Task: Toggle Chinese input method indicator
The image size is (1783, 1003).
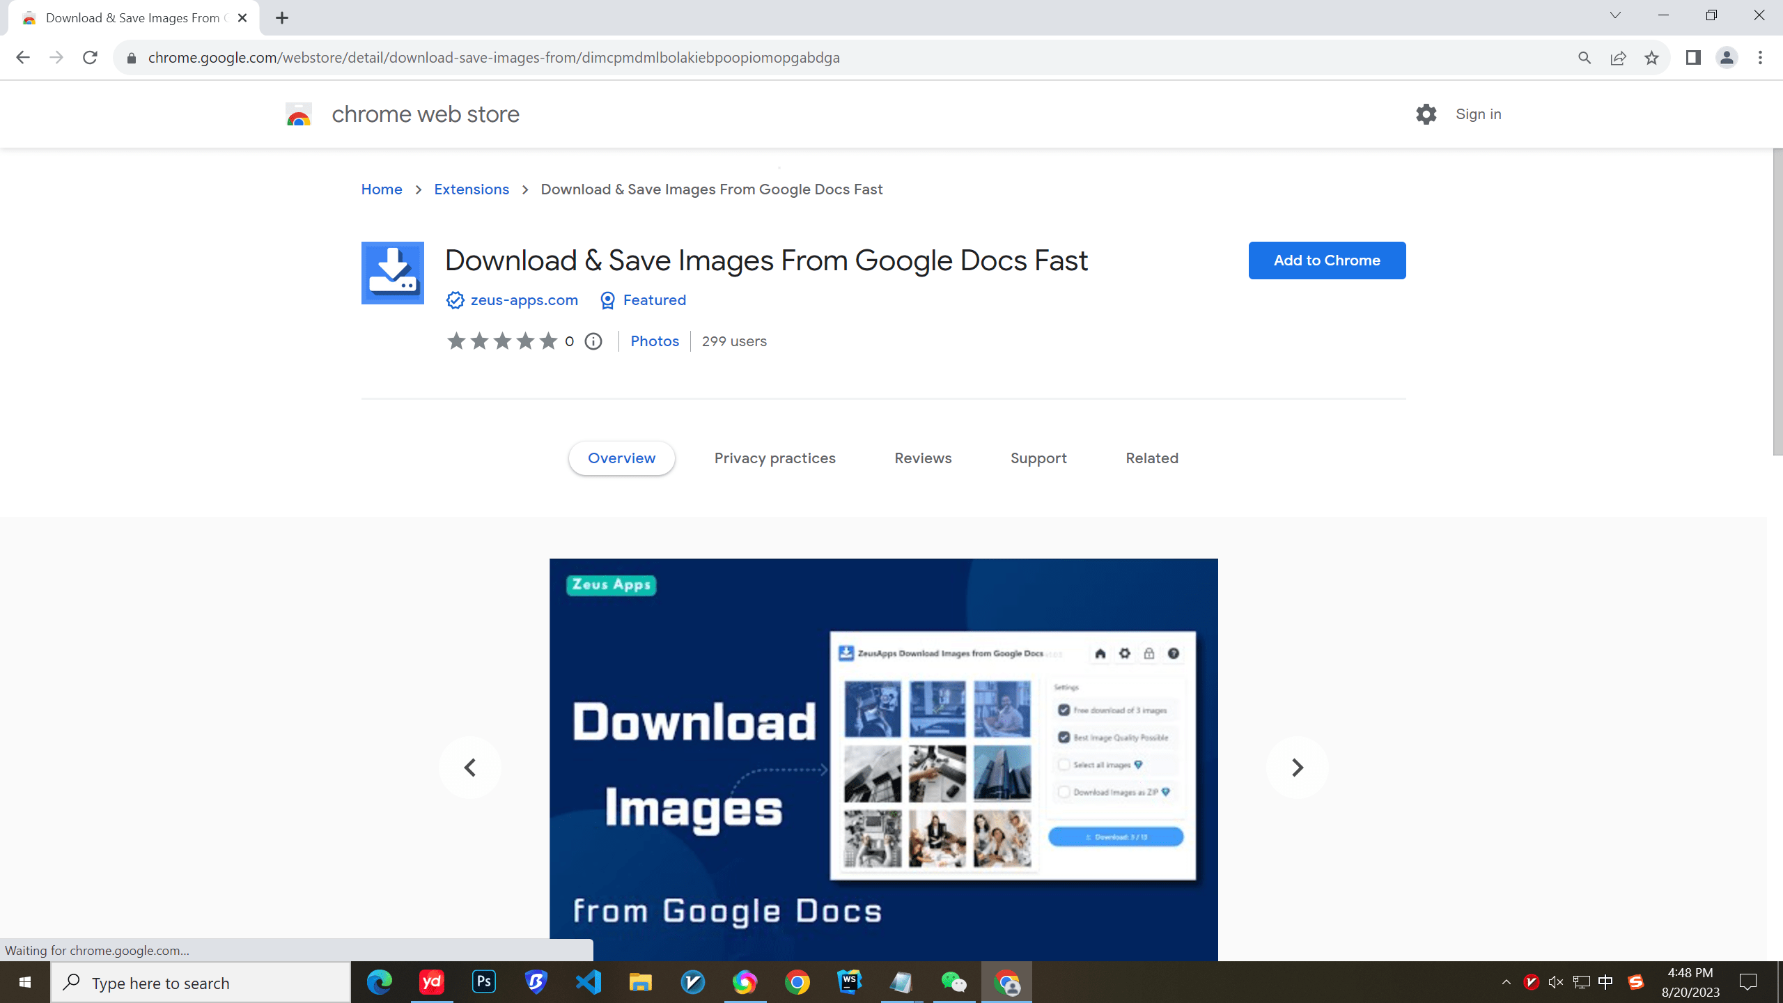Action: tap(1606, 983)
